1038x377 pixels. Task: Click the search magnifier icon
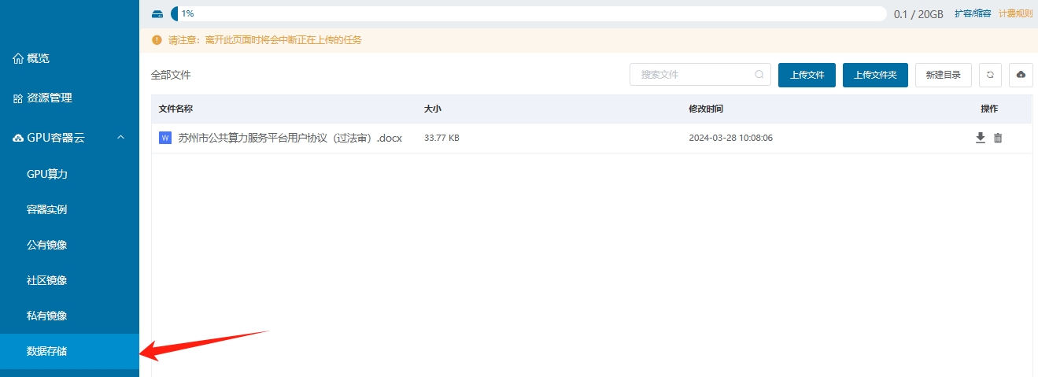pos(759,75)
